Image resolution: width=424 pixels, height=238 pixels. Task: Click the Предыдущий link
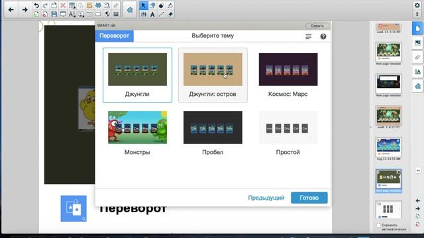coord(266,198)
